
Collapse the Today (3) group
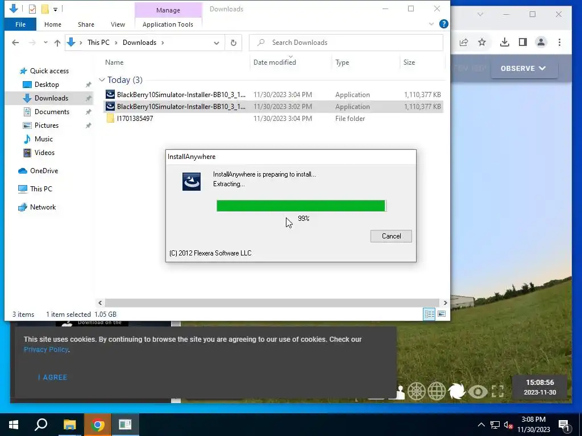102,79
